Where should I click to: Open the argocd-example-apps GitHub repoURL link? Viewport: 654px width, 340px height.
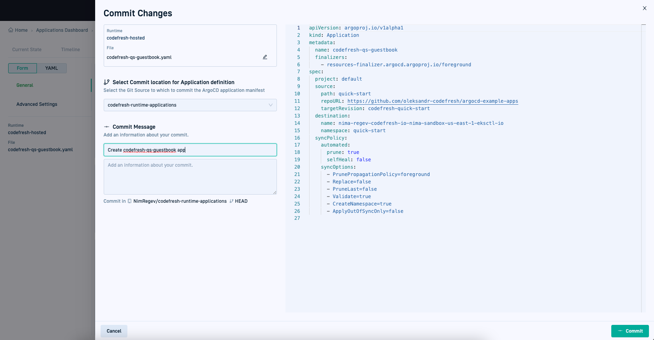coord(433,101)
